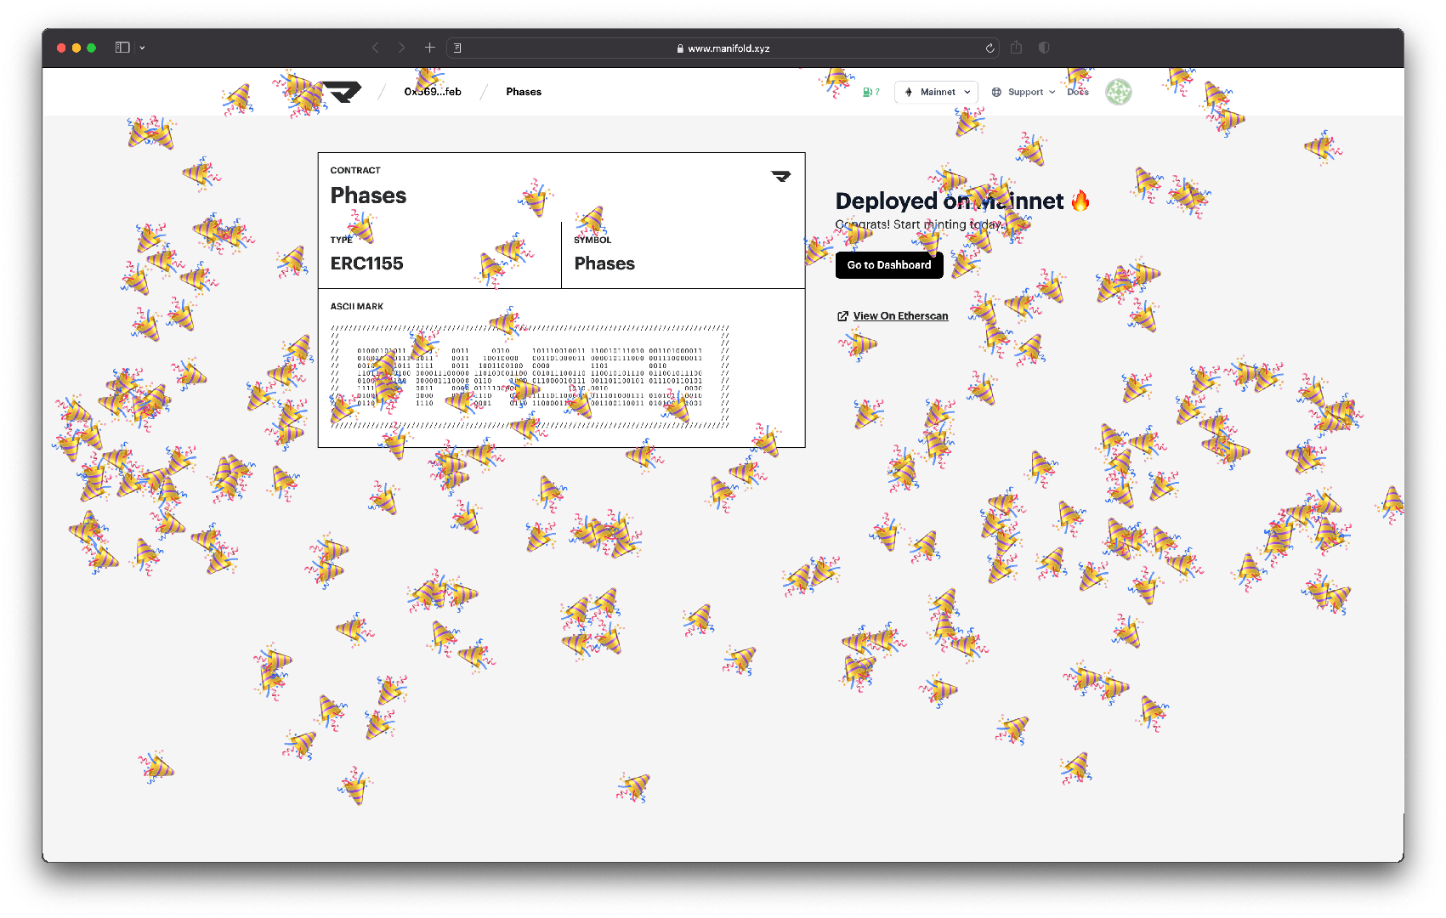Expand the Mainnet network dropdown
This screenshot has height=918, width=1446.
click(x=936, y=92)
